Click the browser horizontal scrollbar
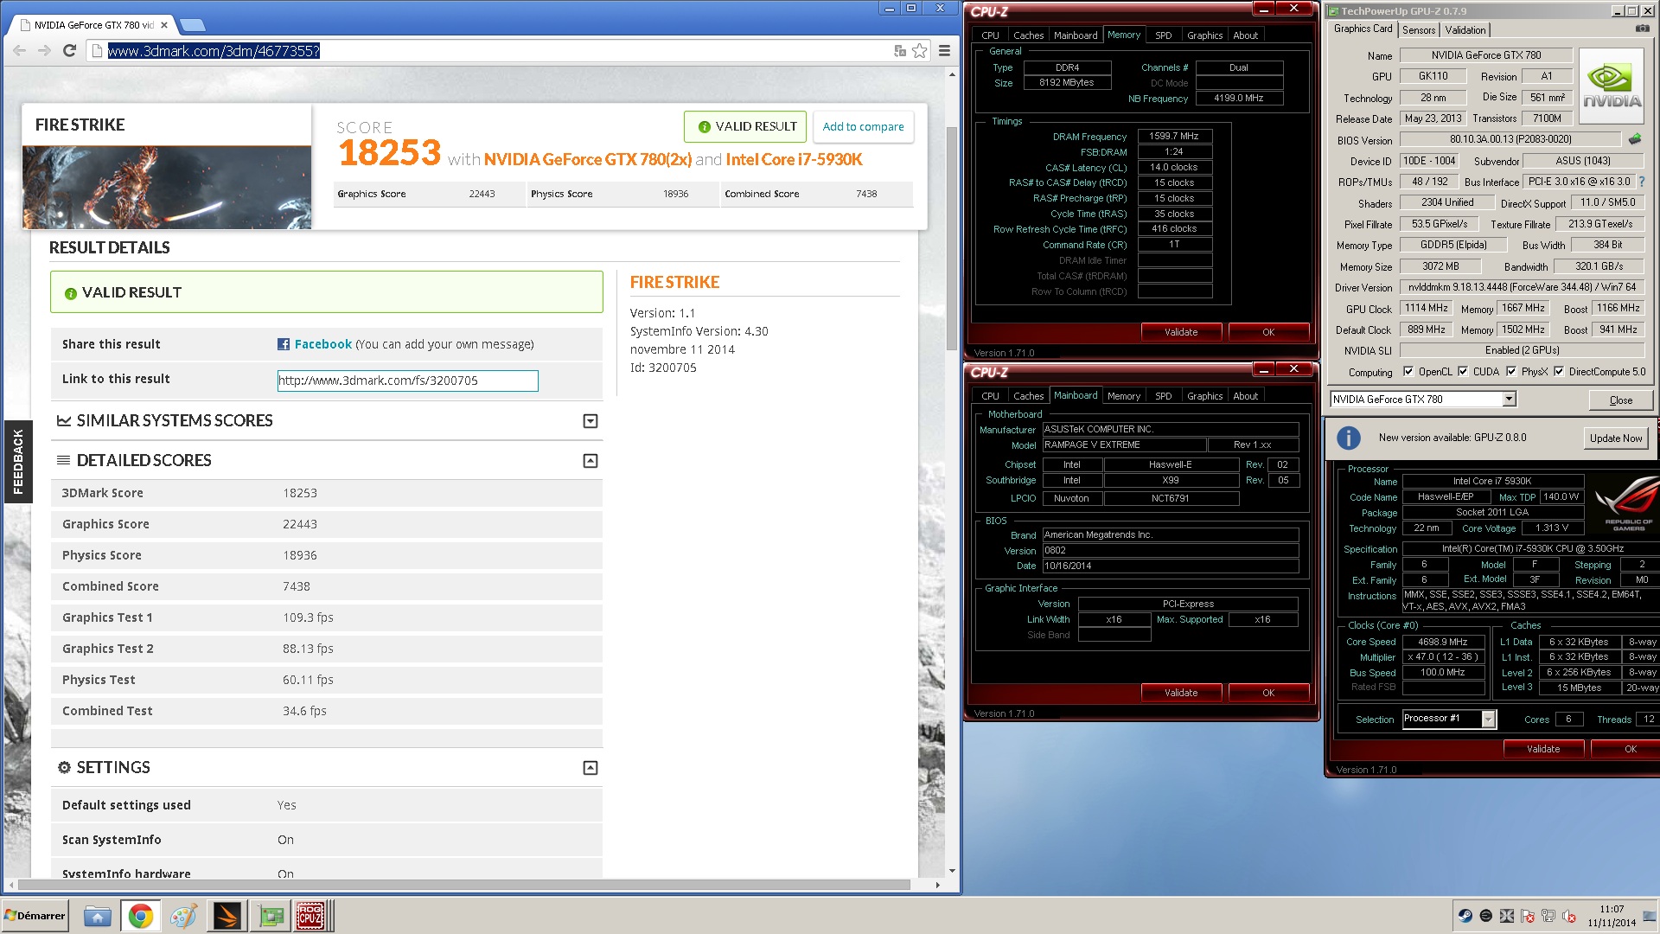 [x=465, y=885]
